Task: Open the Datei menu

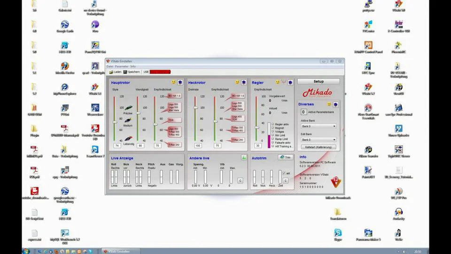Action: click(109, 66)
